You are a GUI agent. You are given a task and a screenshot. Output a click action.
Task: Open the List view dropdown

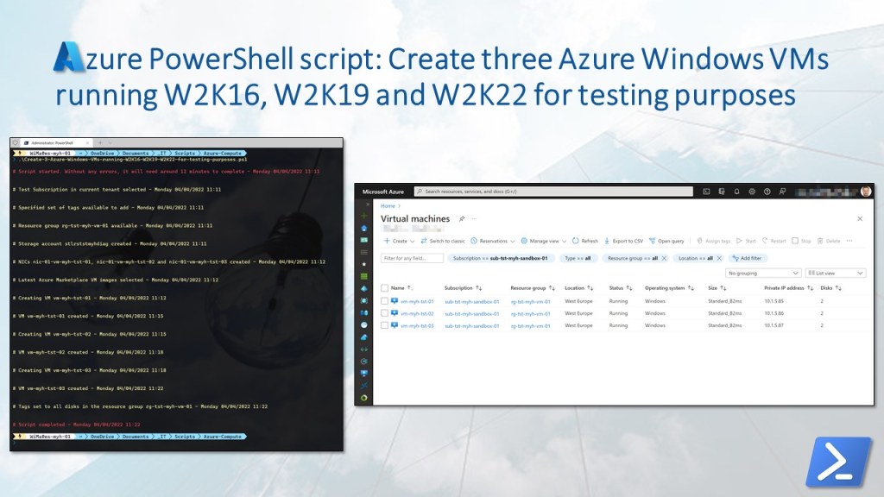834,273
